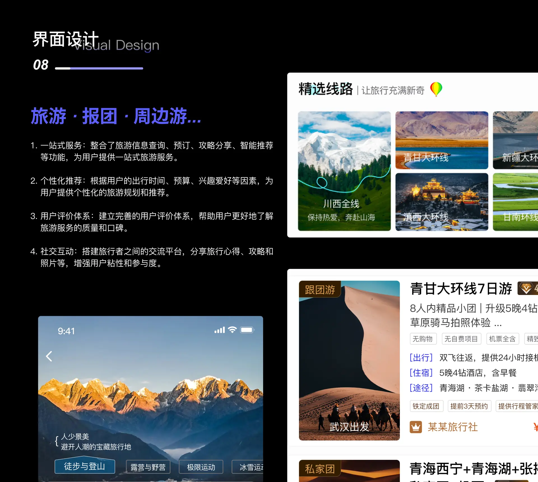Screen dimensions: 538x482
Task: Tap the Wi-Fi status icon
Action: coord(232,330)
